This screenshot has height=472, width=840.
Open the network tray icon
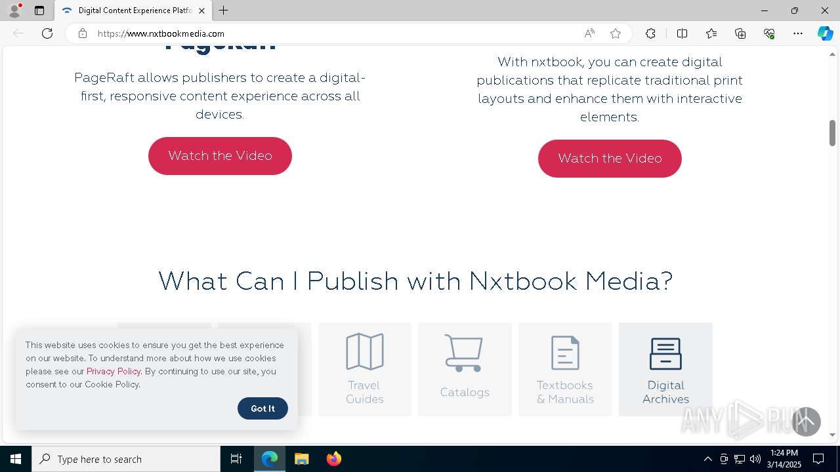click(x=740, y=459)
